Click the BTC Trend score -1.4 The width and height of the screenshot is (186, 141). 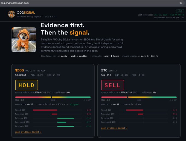pos(175,110)
